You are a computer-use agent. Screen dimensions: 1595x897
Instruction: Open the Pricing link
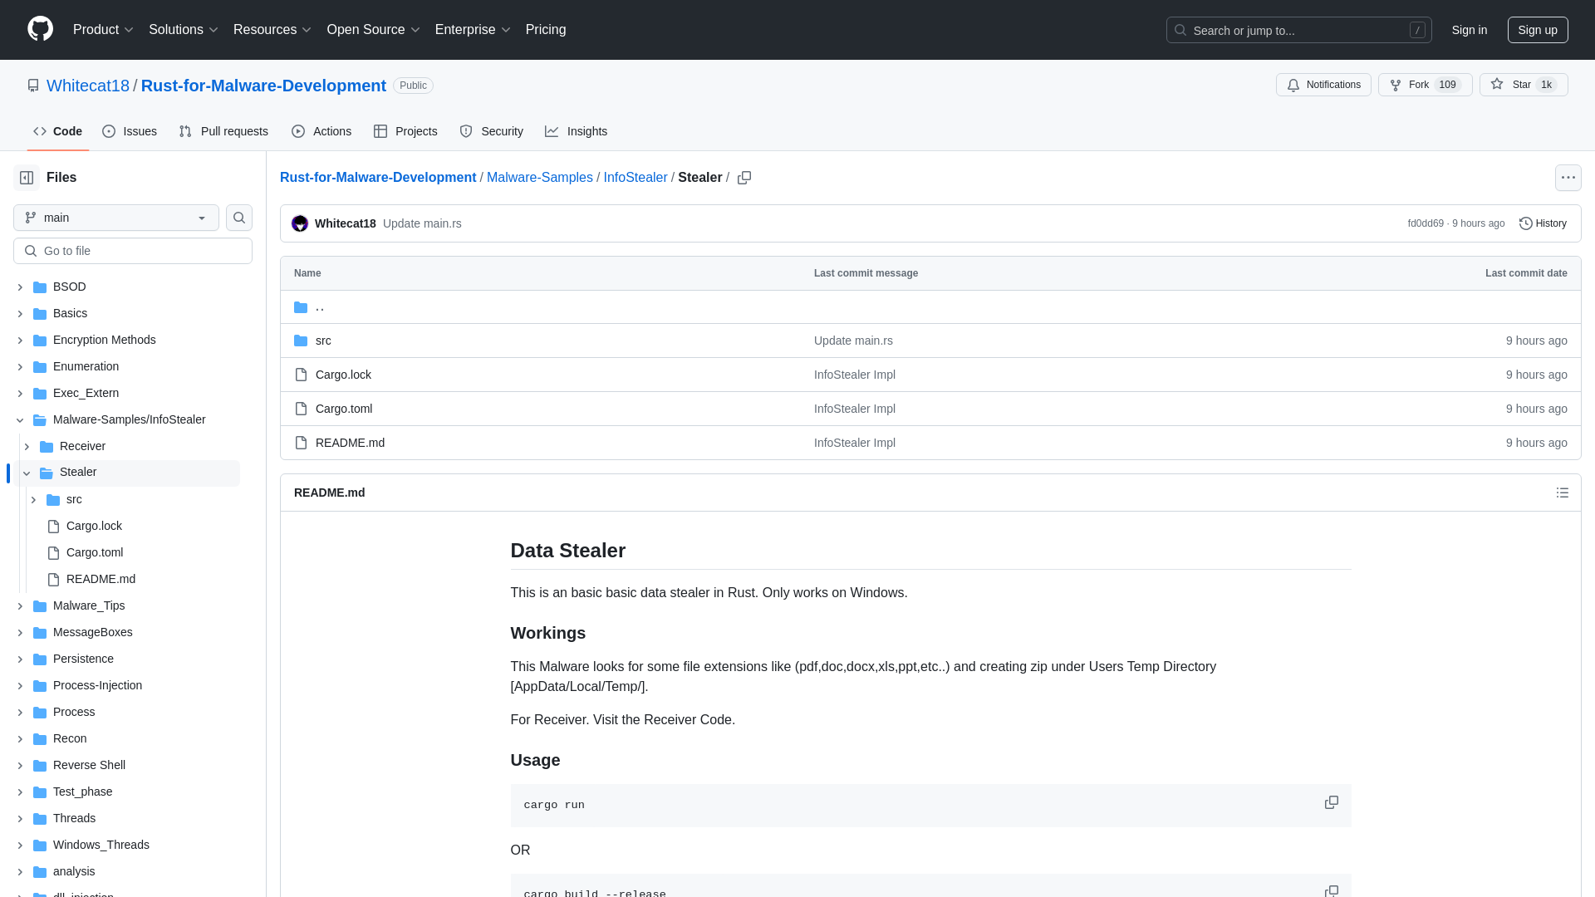(546, 30)
